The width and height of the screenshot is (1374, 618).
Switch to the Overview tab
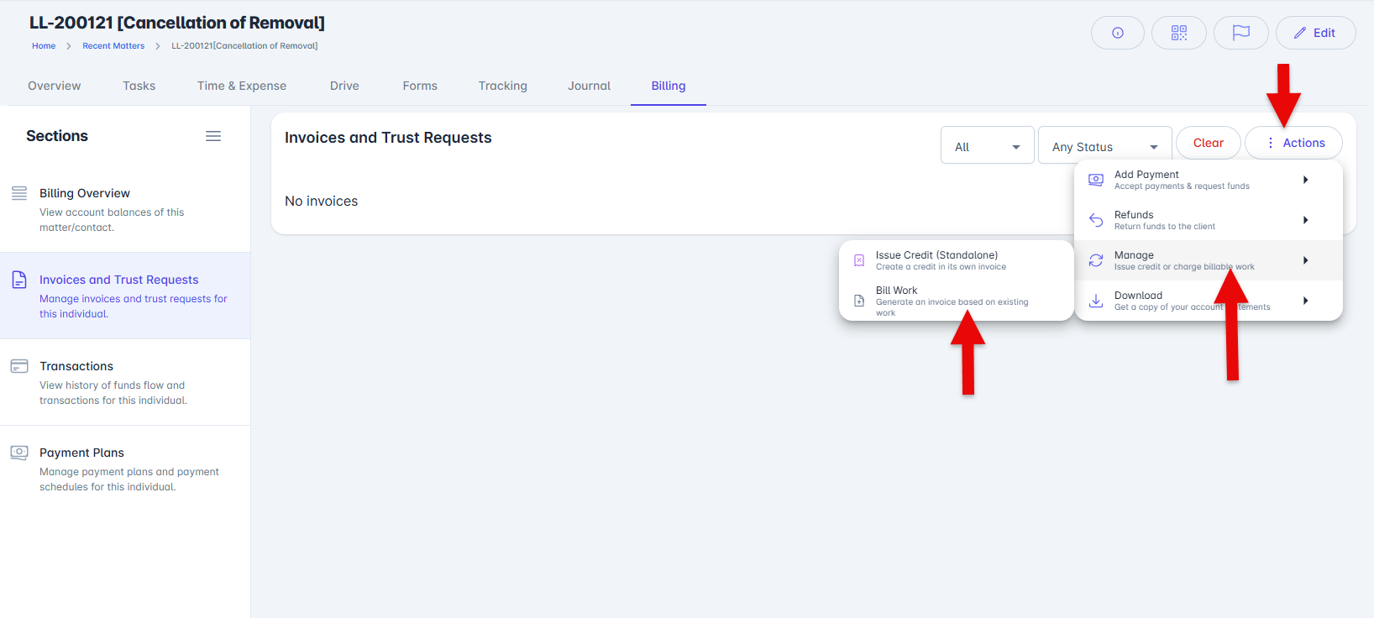[55, 86]
